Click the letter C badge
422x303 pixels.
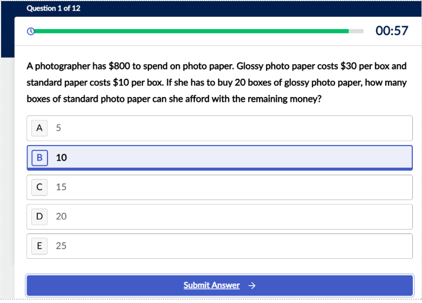tap(38, 187)
